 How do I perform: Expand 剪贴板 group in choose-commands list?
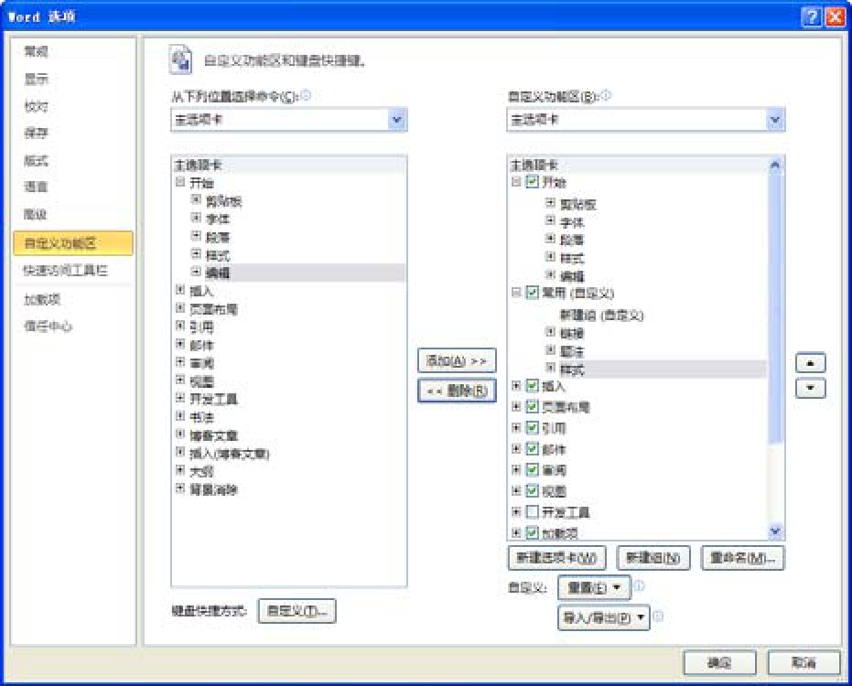pos(196,200)
